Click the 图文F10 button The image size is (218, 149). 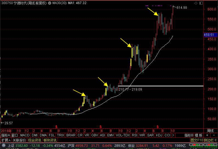197,140
